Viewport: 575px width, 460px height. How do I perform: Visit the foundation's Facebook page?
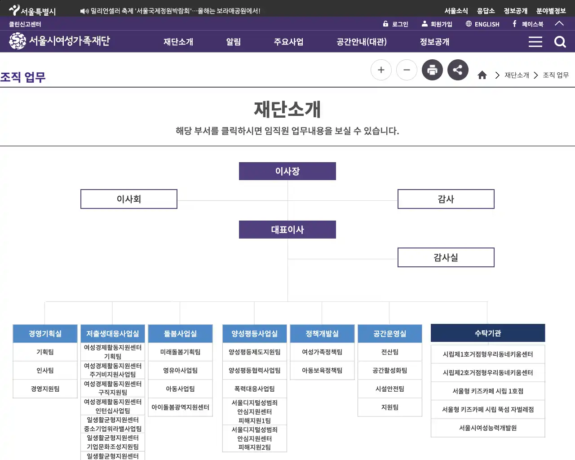[528, 24]
